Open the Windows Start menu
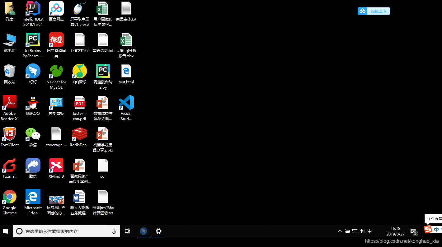This screenshot has width=442, height=247. [x=6, y=231]
